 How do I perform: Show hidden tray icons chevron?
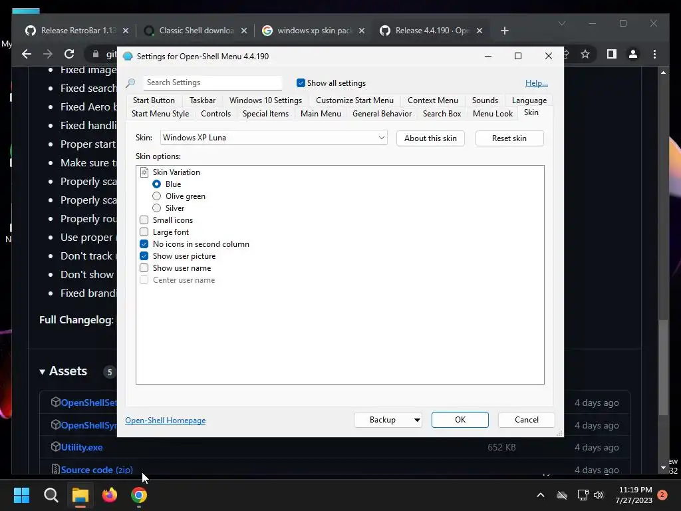click(x=541, y=495)
